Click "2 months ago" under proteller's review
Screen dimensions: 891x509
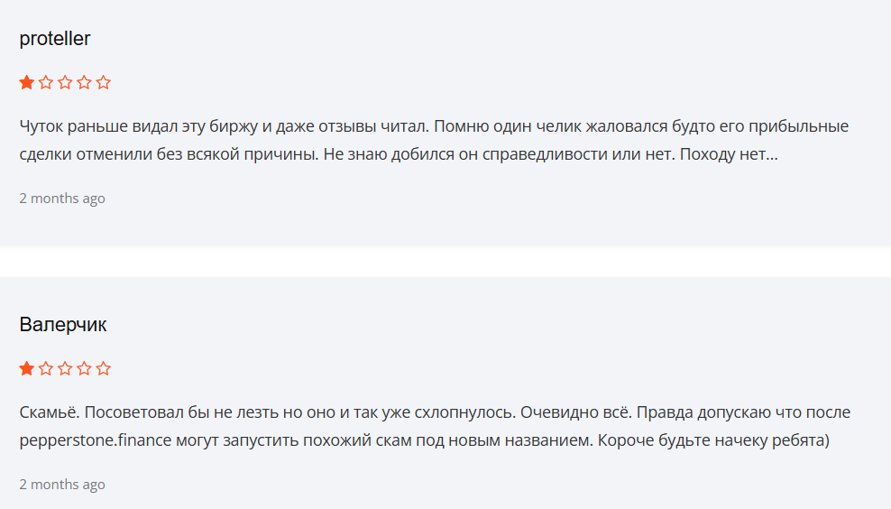[x=62, y=199]
